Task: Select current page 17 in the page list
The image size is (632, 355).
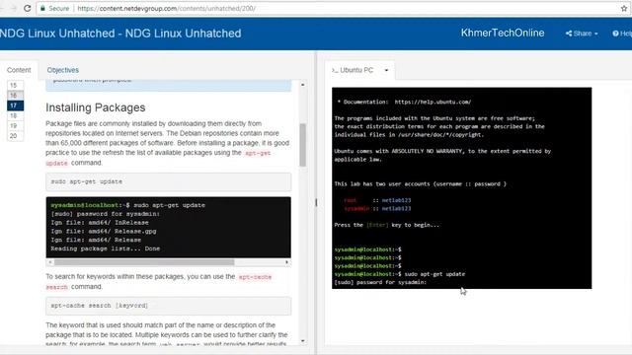Action: (x=15, y=106)
